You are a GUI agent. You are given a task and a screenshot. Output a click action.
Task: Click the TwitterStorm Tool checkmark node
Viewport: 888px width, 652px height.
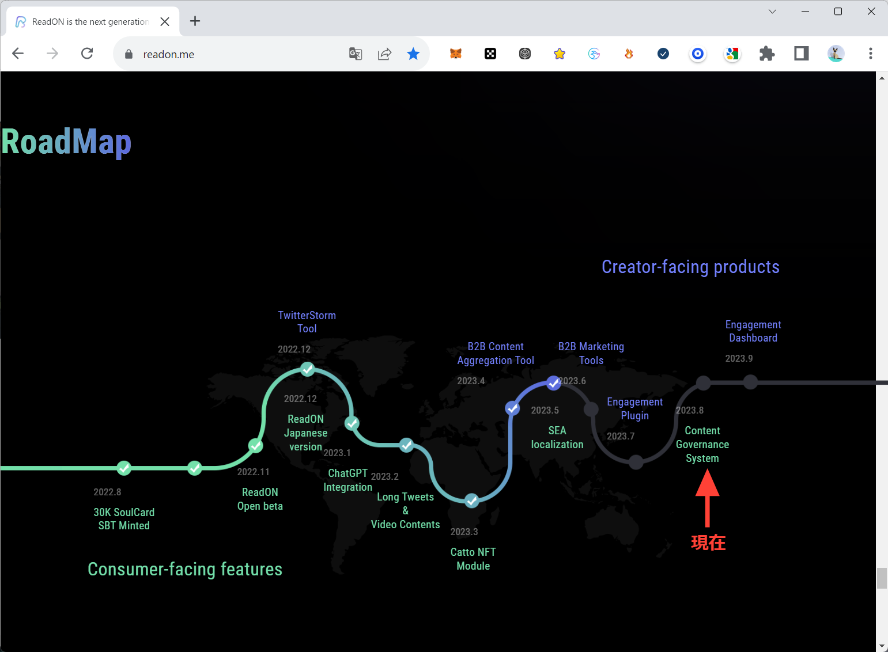308,369
